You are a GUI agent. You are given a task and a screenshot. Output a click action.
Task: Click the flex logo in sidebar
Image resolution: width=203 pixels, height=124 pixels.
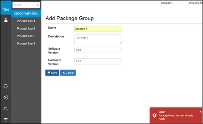(x=6, y=9)
